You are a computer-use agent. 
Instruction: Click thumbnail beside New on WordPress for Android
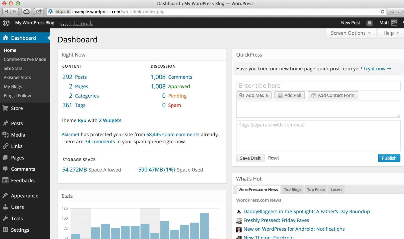click(239, 229)
